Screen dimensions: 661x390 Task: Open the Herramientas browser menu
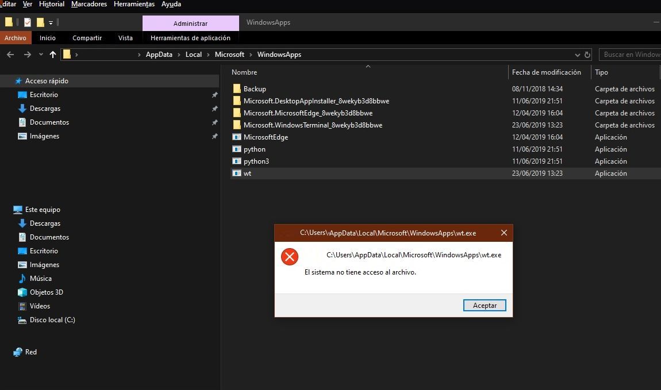click(134, 4)
